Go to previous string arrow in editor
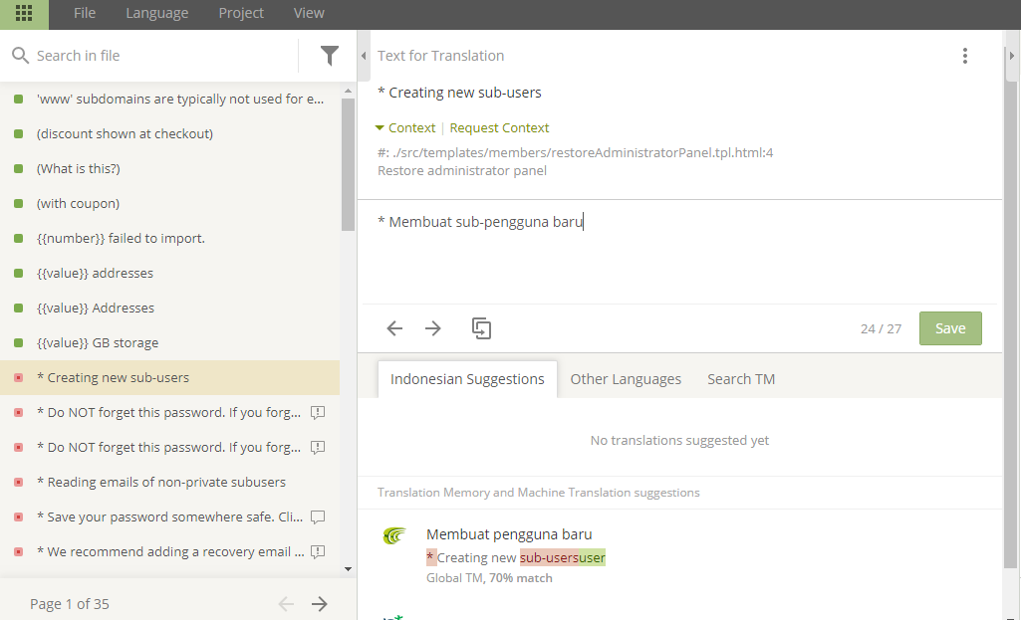1021x620 pixels. click(x=394, y=328)
